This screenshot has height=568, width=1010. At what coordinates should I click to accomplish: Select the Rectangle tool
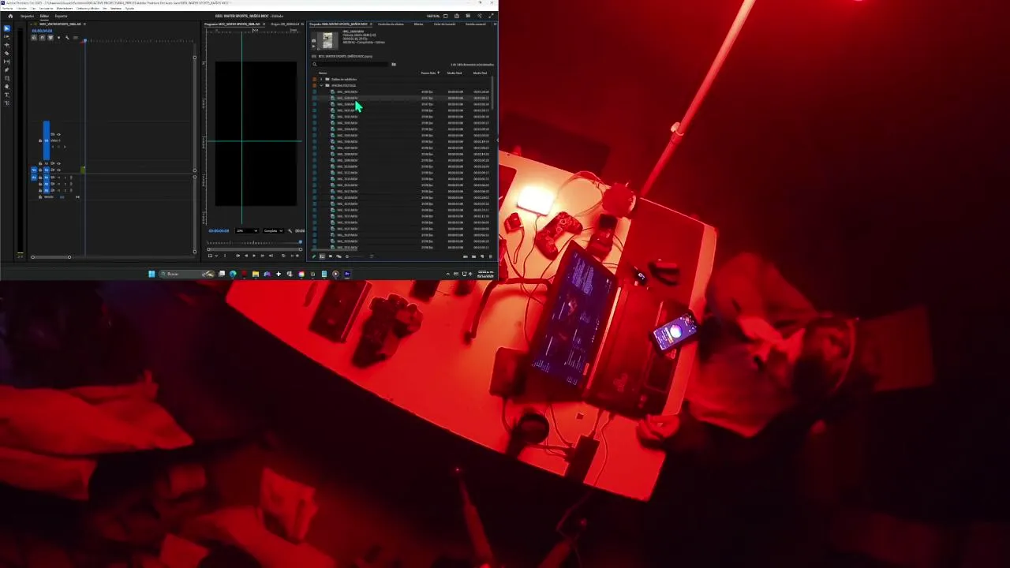point(7,78)
